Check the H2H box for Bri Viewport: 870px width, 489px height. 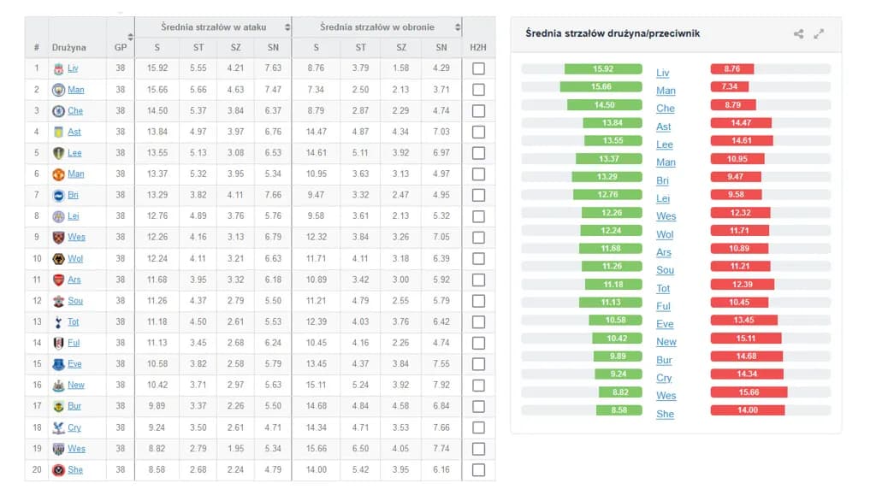point(478,195)
